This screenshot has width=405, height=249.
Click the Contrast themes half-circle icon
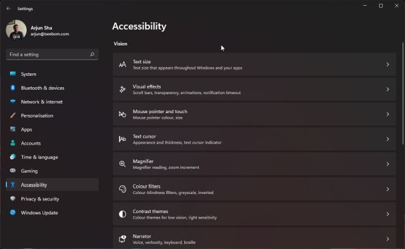click(x=122, y=214)
